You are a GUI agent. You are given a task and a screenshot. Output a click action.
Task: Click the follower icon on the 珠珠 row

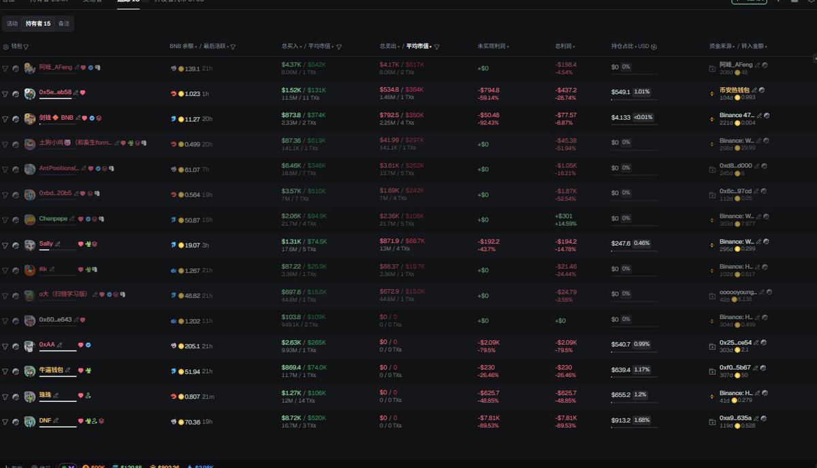(x=89, y=395)
